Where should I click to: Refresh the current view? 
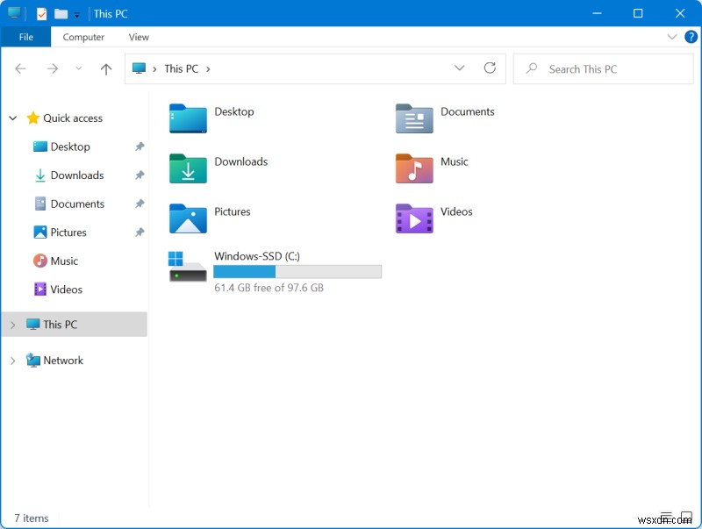click(489, 68)
